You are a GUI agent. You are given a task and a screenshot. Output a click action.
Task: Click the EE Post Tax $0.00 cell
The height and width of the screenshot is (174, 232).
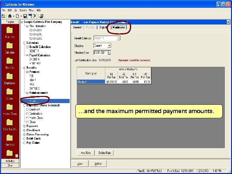pos(123,82)
